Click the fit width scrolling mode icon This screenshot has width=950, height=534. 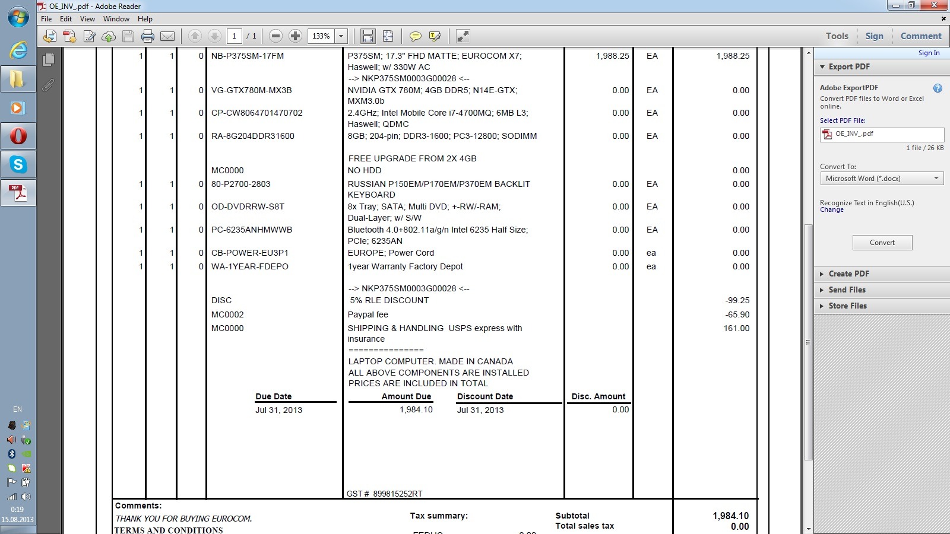pyautogui.click(x=368, y=36)
